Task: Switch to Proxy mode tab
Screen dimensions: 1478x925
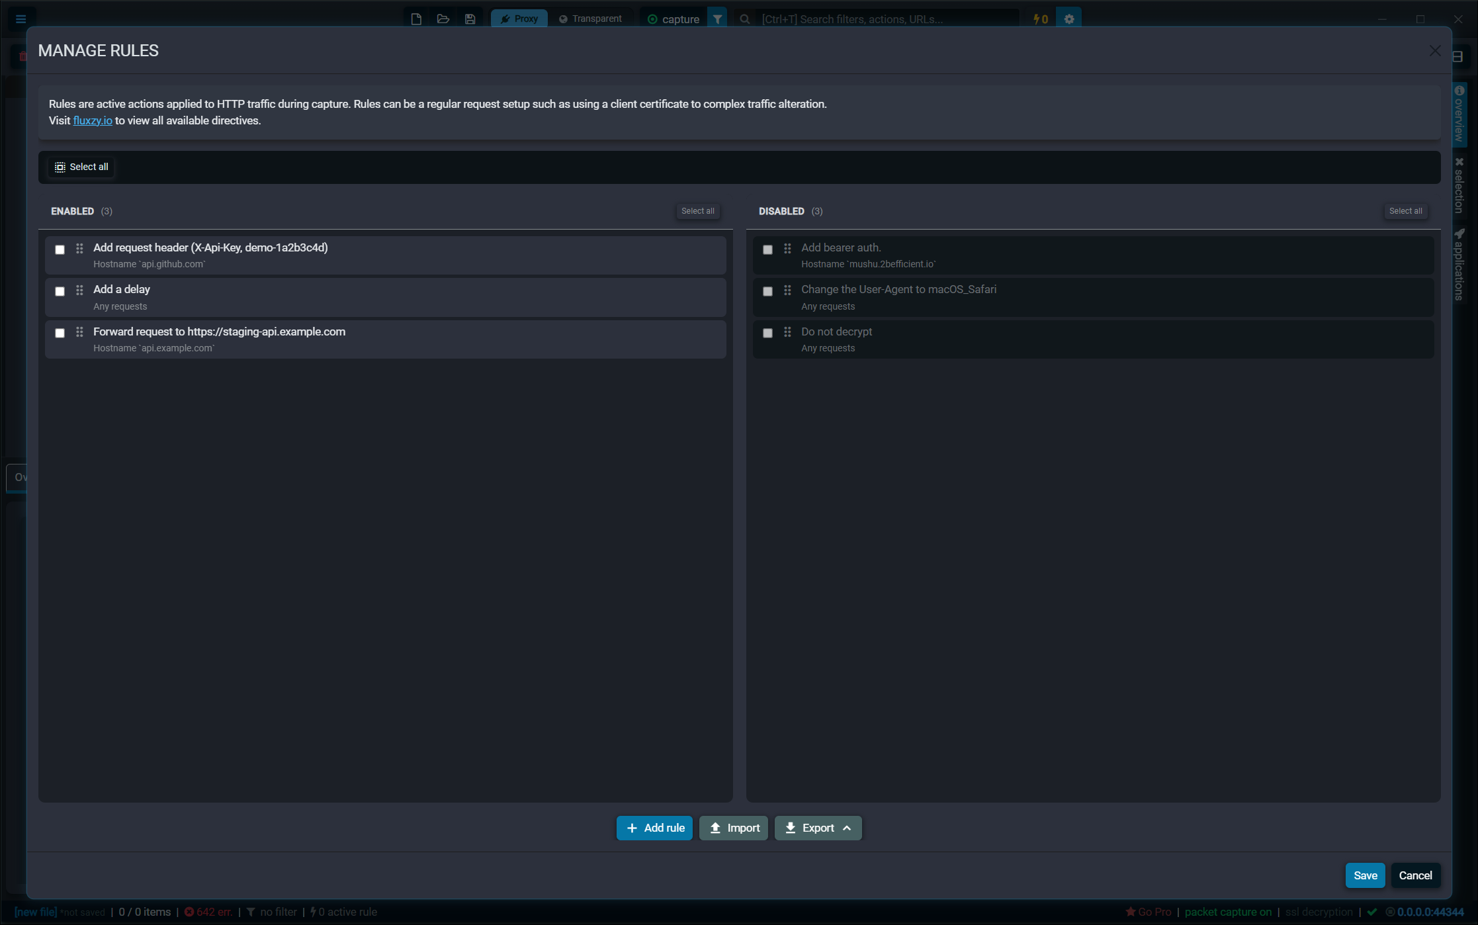Action: click(x=519, y=19)
